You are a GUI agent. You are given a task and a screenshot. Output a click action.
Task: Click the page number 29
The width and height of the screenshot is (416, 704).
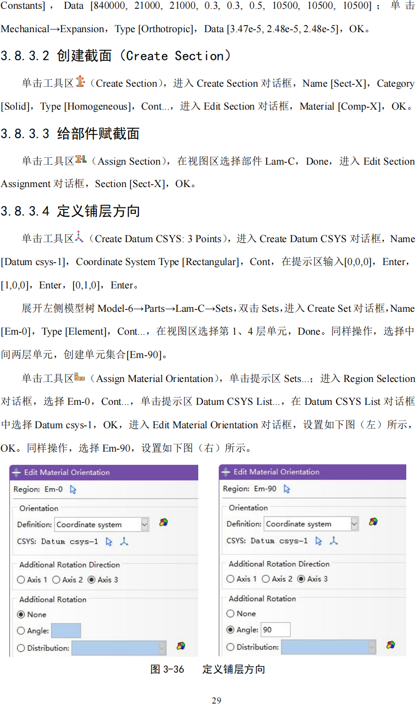pos(216,700)
